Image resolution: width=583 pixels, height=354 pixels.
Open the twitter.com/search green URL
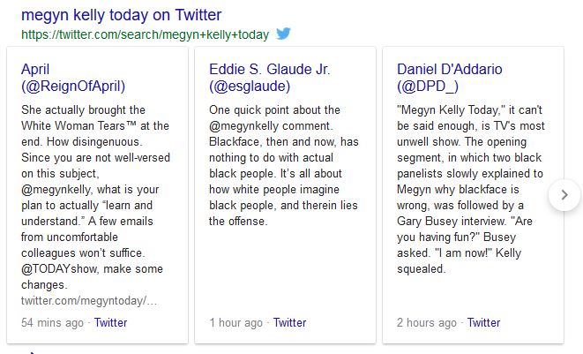click(x=145, y=34)
